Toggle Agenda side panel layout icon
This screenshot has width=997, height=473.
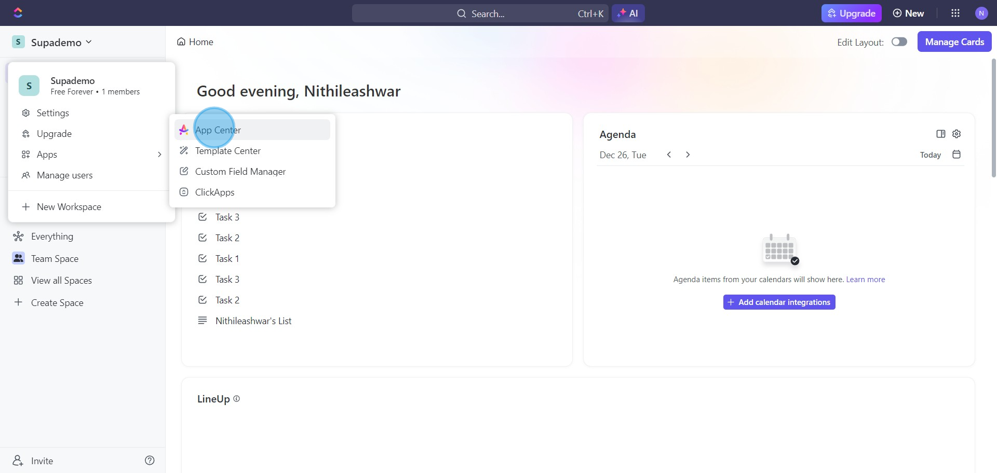[940, 134]
